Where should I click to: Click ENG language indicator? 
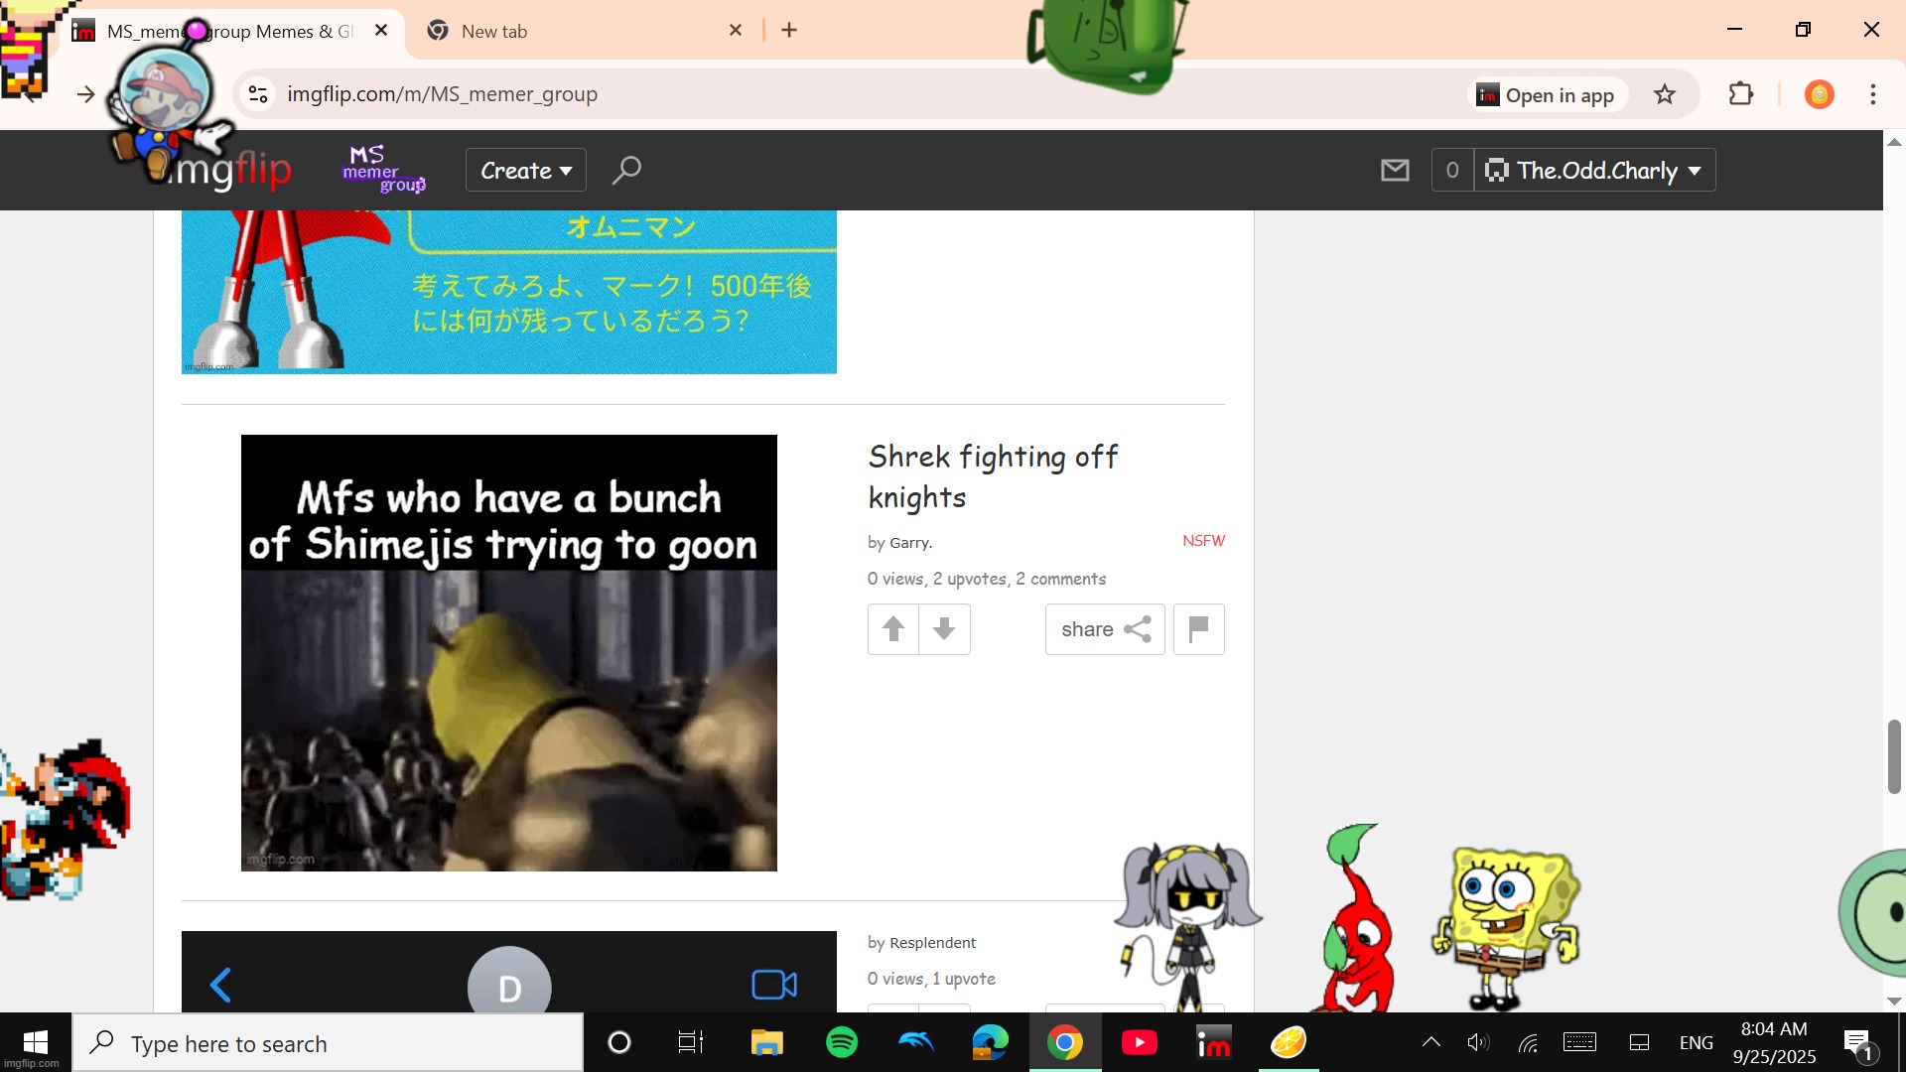click(1697, 1042)
